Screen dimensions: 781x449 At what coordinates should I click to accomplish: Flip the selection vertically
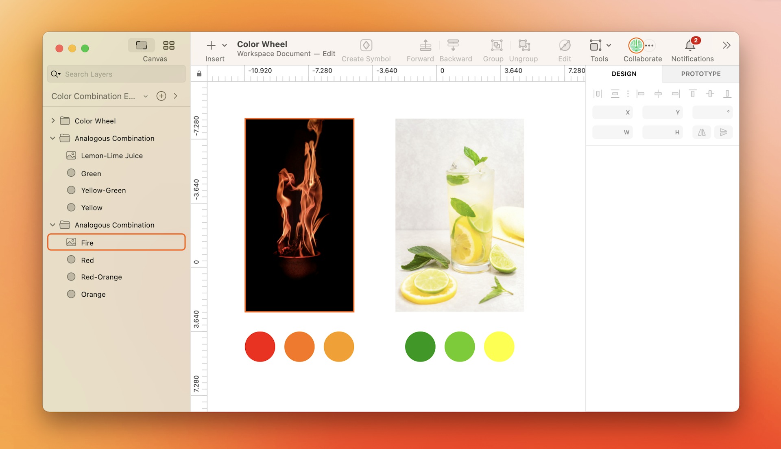tap(724, 132)
